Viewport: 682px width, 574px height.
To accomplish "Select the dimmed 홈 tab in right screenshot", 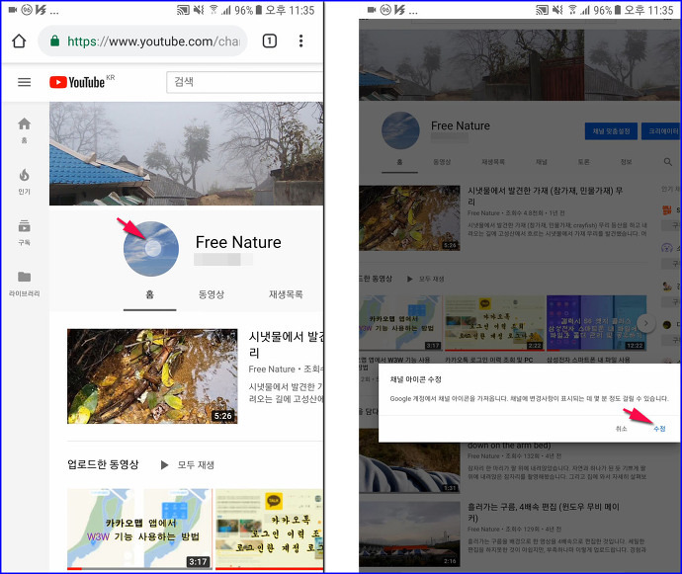I will pyautogui.click(x=399, y=162).
